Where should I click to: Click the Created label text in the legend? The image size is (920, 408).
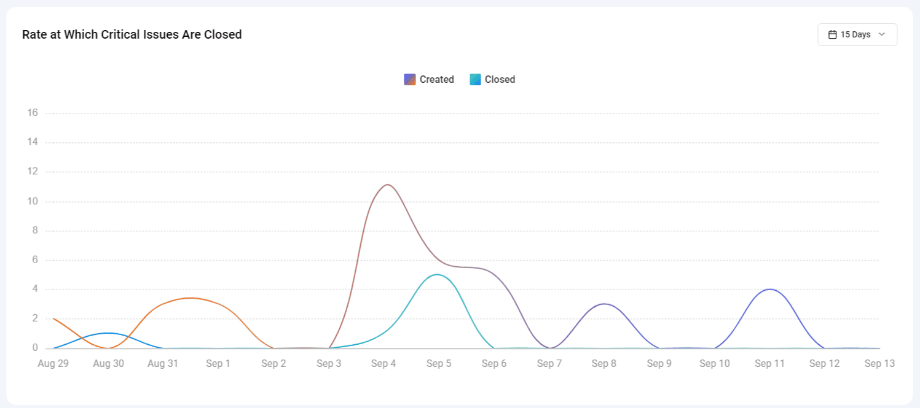[x=437, y=79]
